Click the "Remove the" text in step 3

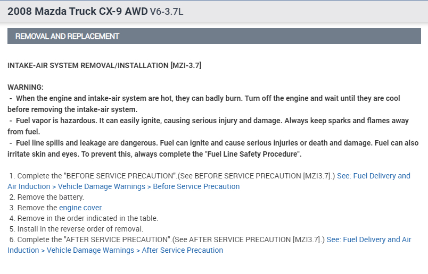click(x=37, y=208)
